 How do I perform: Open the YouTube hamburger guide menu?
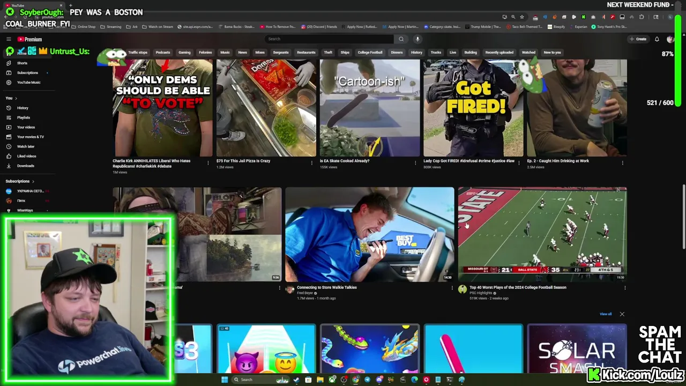click(x=9, y=39)
